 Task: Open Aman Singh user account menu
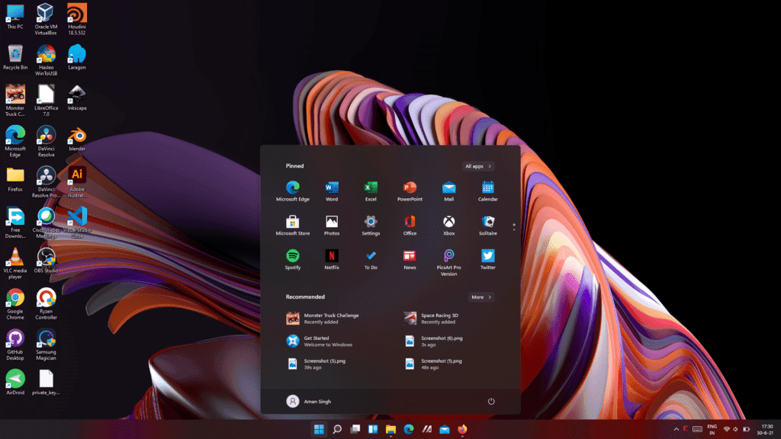pos(309,401)
